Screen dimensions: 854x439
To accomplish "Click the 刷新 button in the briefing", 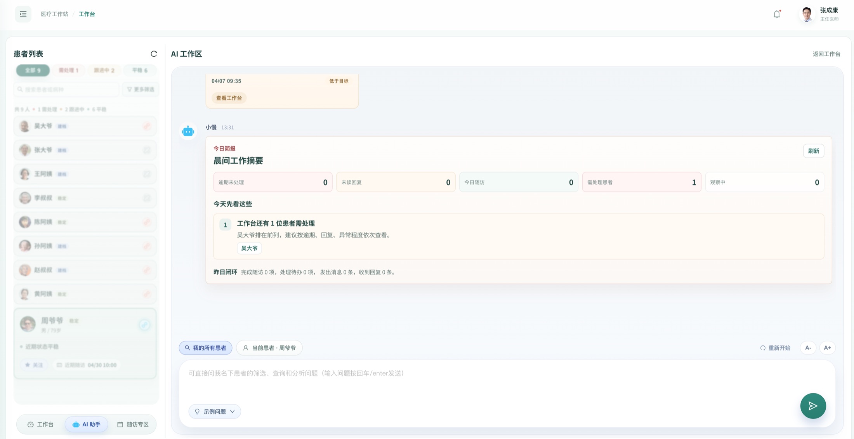I will click(813, 151).
